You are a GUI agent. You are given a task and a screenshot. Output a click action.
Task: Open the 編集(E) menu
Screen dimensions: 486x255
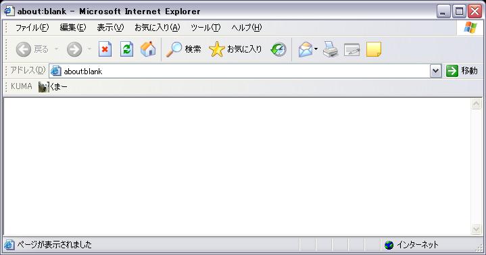point(72,28)
